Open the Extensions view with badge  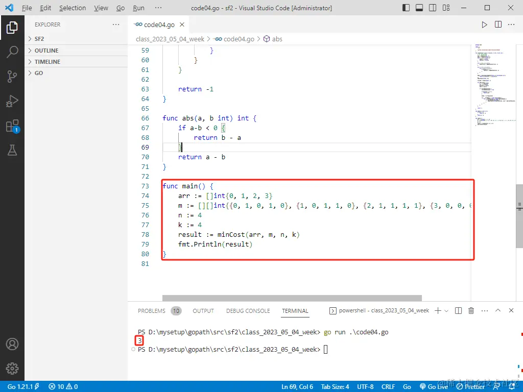(12, 126)
